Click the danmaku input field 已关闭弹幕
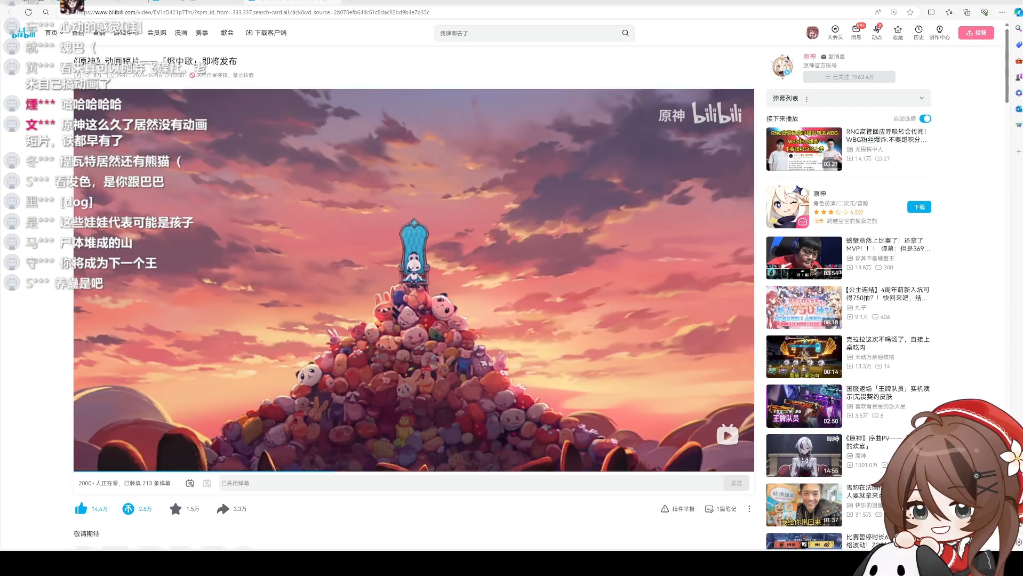This screenshot has height=576, width=1023. point(470,483)
